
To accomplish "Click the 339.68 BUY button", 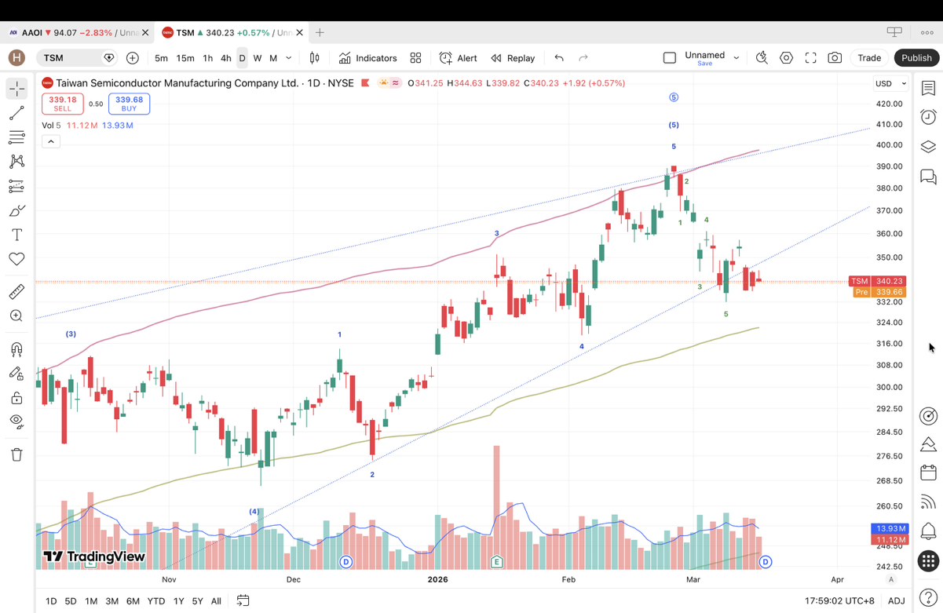I will 129,104.
